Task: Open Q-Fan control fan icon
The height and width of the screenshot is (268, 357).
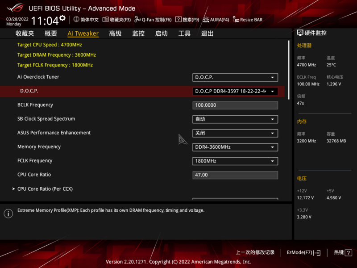Action: pyautogui.click(x=137, y=20)
